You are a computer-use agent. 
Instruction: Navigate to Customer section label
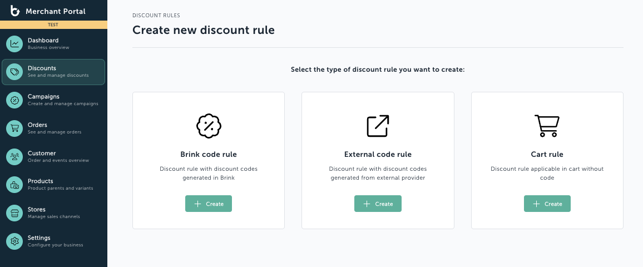pyautogui.click(x=42, y=153)
